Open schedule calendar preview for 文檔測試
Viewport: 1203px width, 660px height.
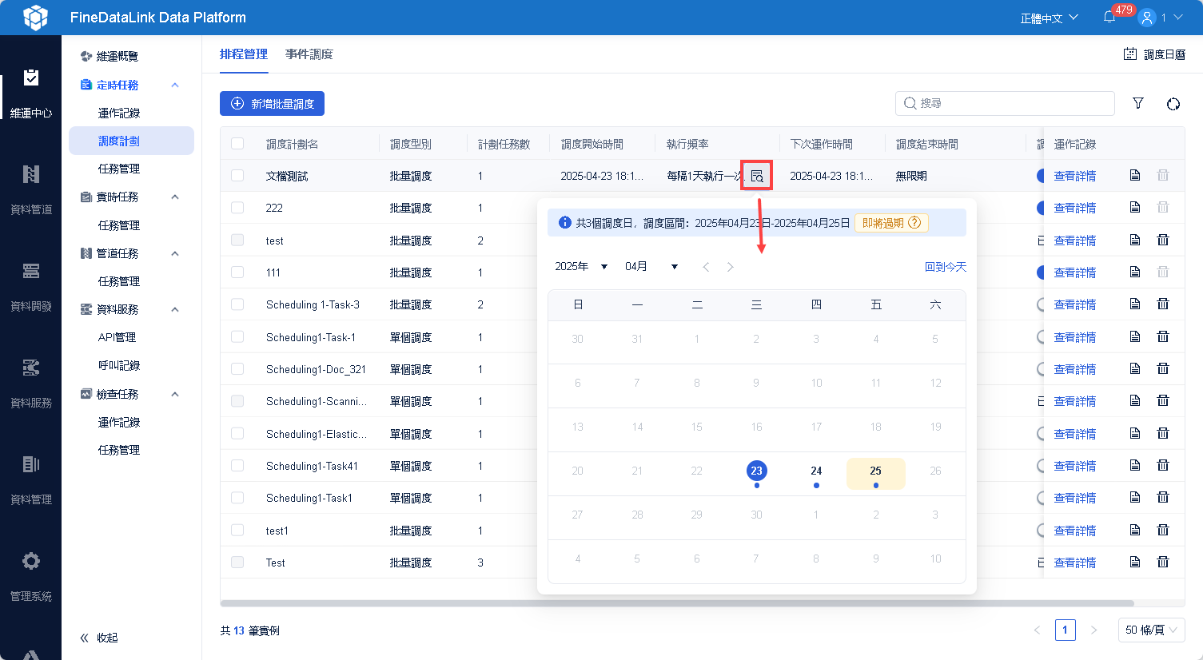(756, 176)
